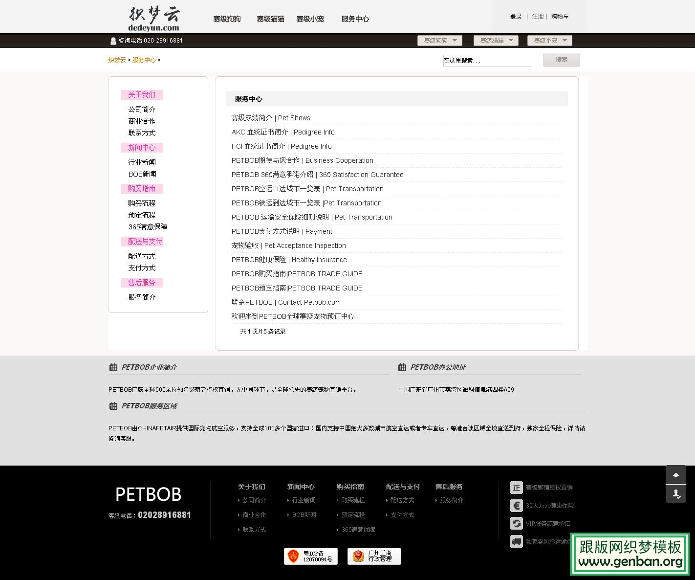Click the euro health insurance icon
The width and height of the screenshot is (695, 580).
tap(517, 506)
